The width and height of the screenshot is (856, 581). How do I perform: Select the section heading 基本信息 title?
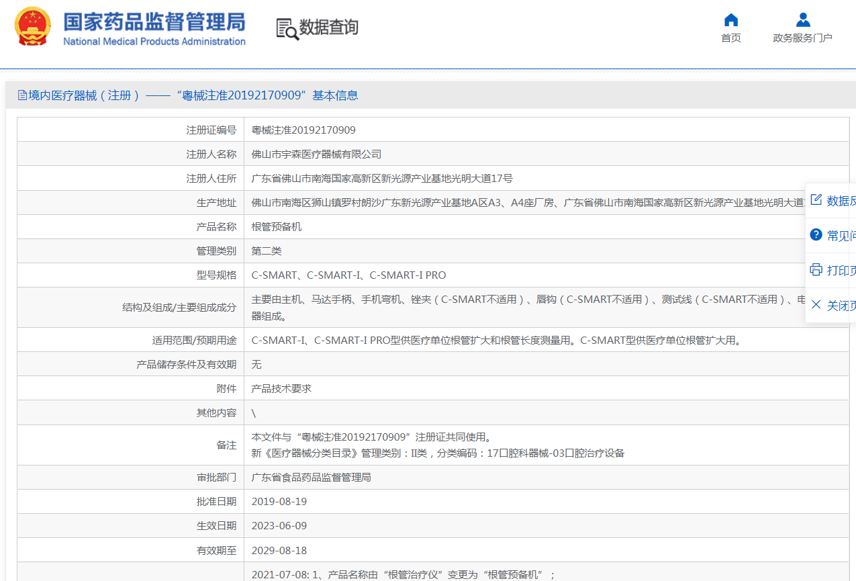click(x=335, y=95)
